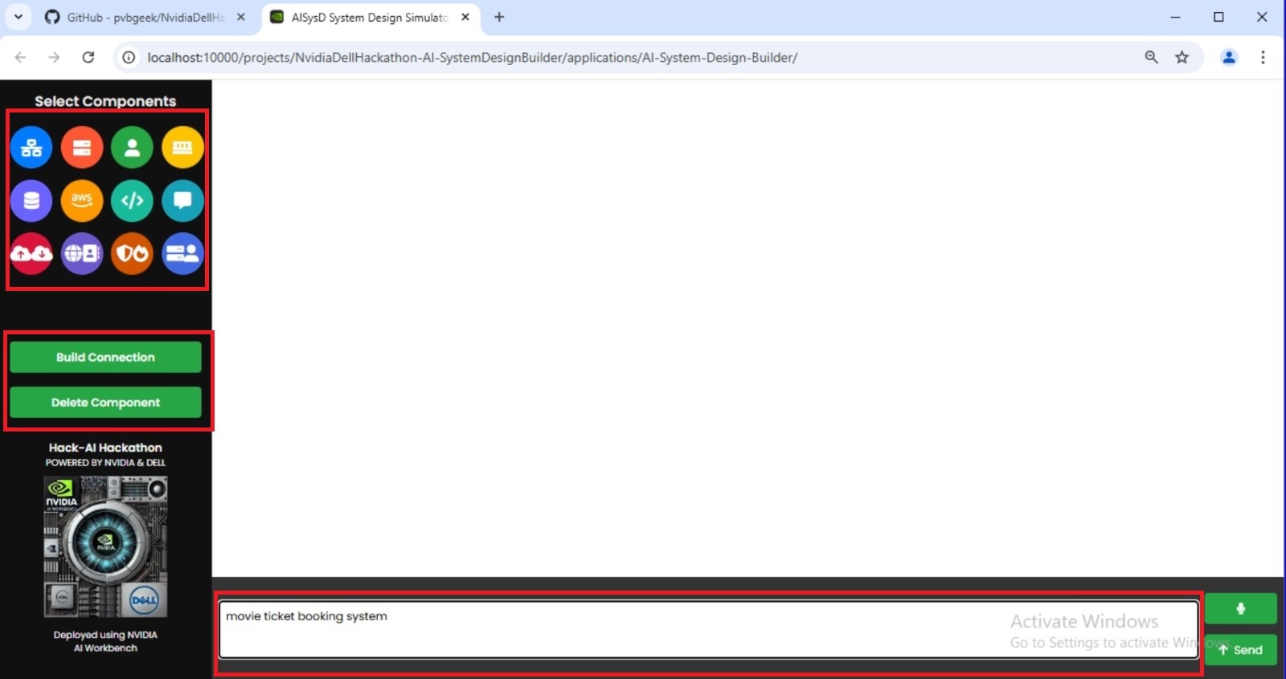The width and height of the screenshot is (1286, 679).
Task: Select the message queue chat-bubble component
Action: pyautogui.click(x=182, y=201)
